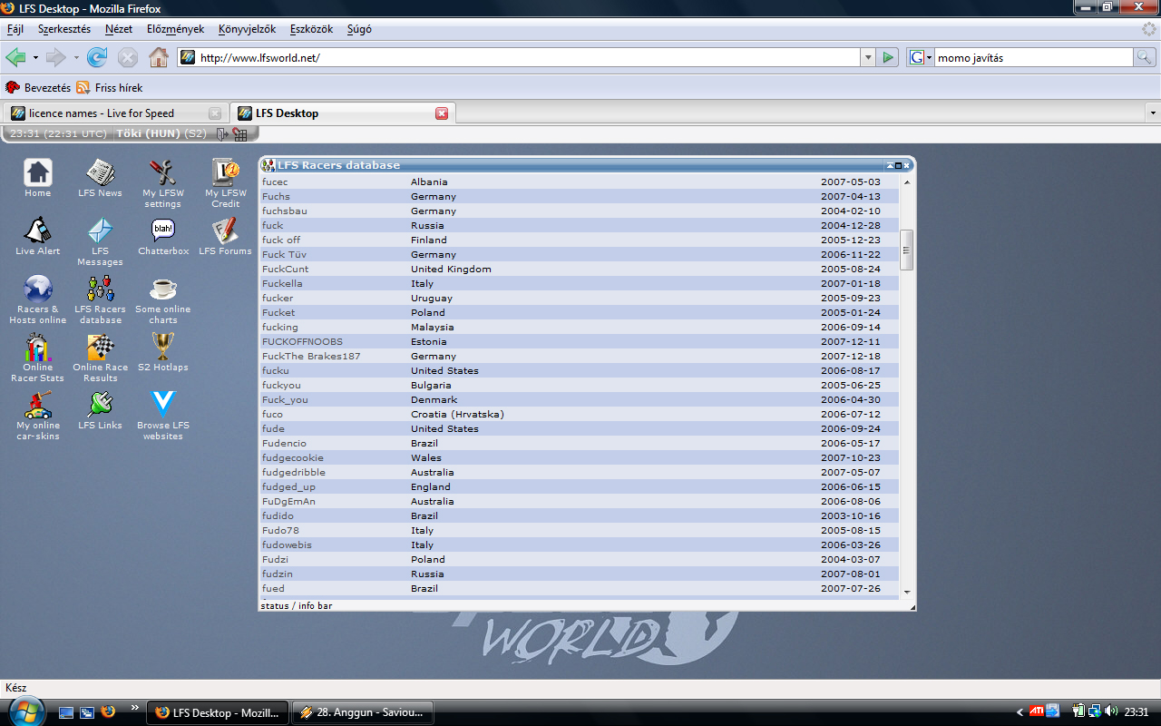Screen dimensions: 1161x726
Task: Launch the Chatterbox icon
Action: tap(163, 235)
